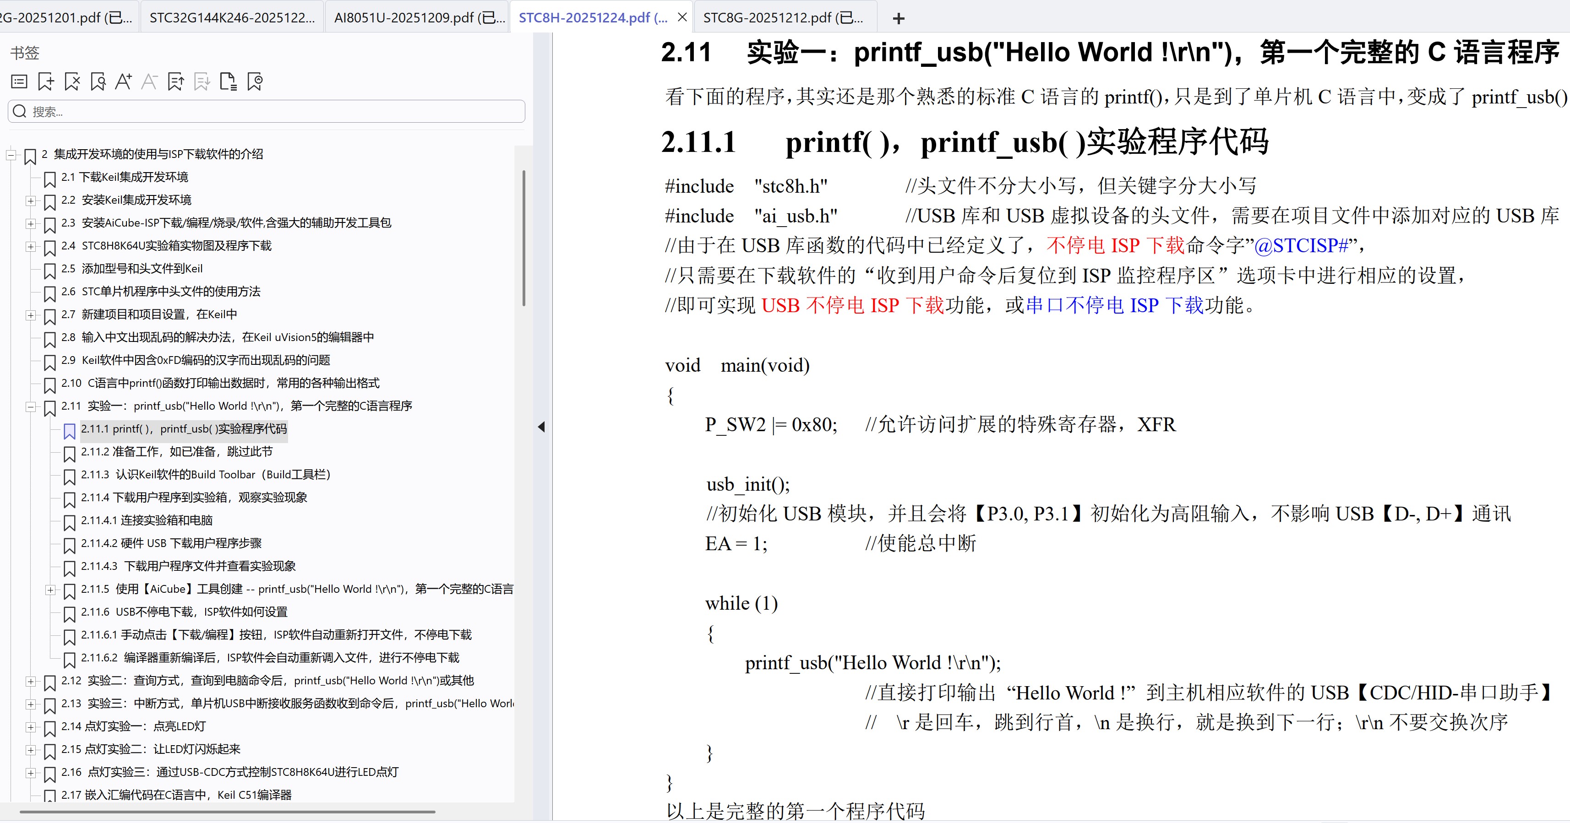1570x823 pixels.
Task: Export bookmarks using the bookmark-export icon
Action: tap(176, 81)
